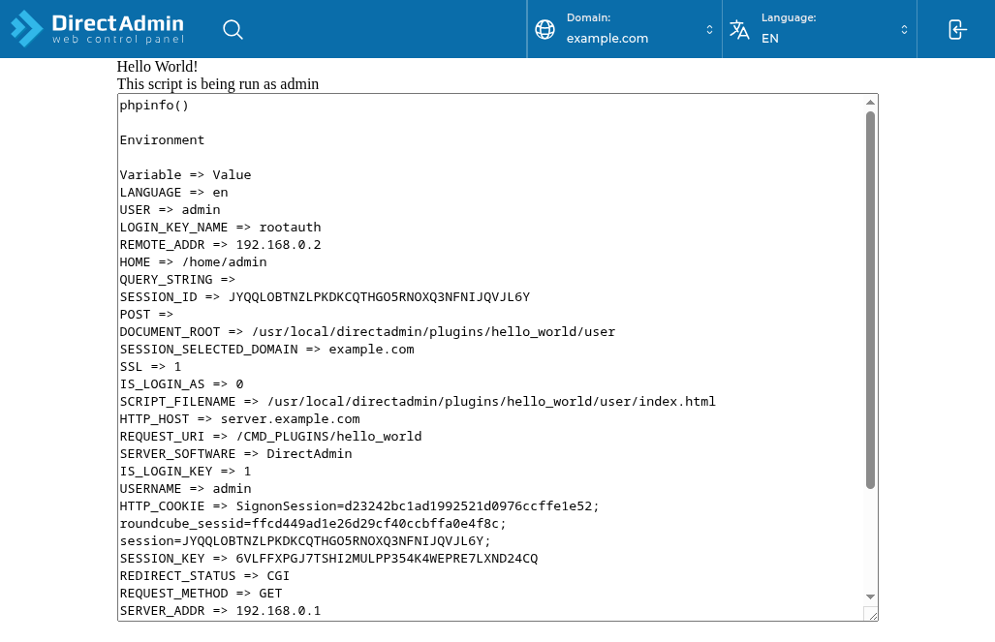Click the scrollbar down arrow

[x=870, y=597]
